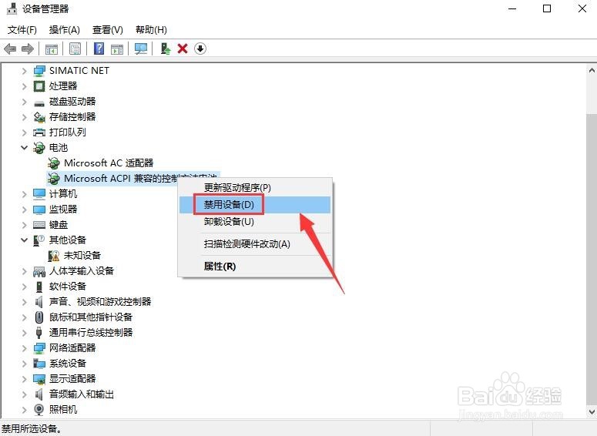
Task: Collapse the 电池 node
Action: click(x=25, y=147)
